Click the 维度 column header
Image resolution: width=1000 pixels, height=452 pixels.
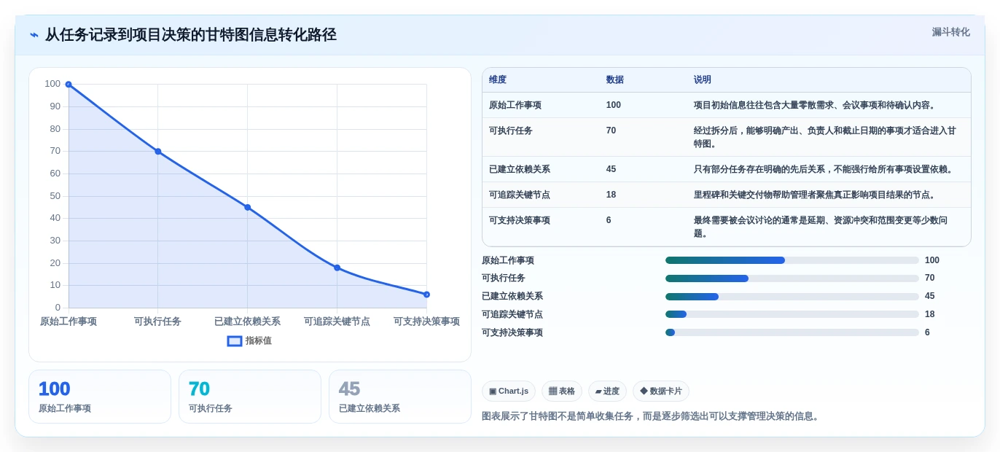(x=498, y=80)
